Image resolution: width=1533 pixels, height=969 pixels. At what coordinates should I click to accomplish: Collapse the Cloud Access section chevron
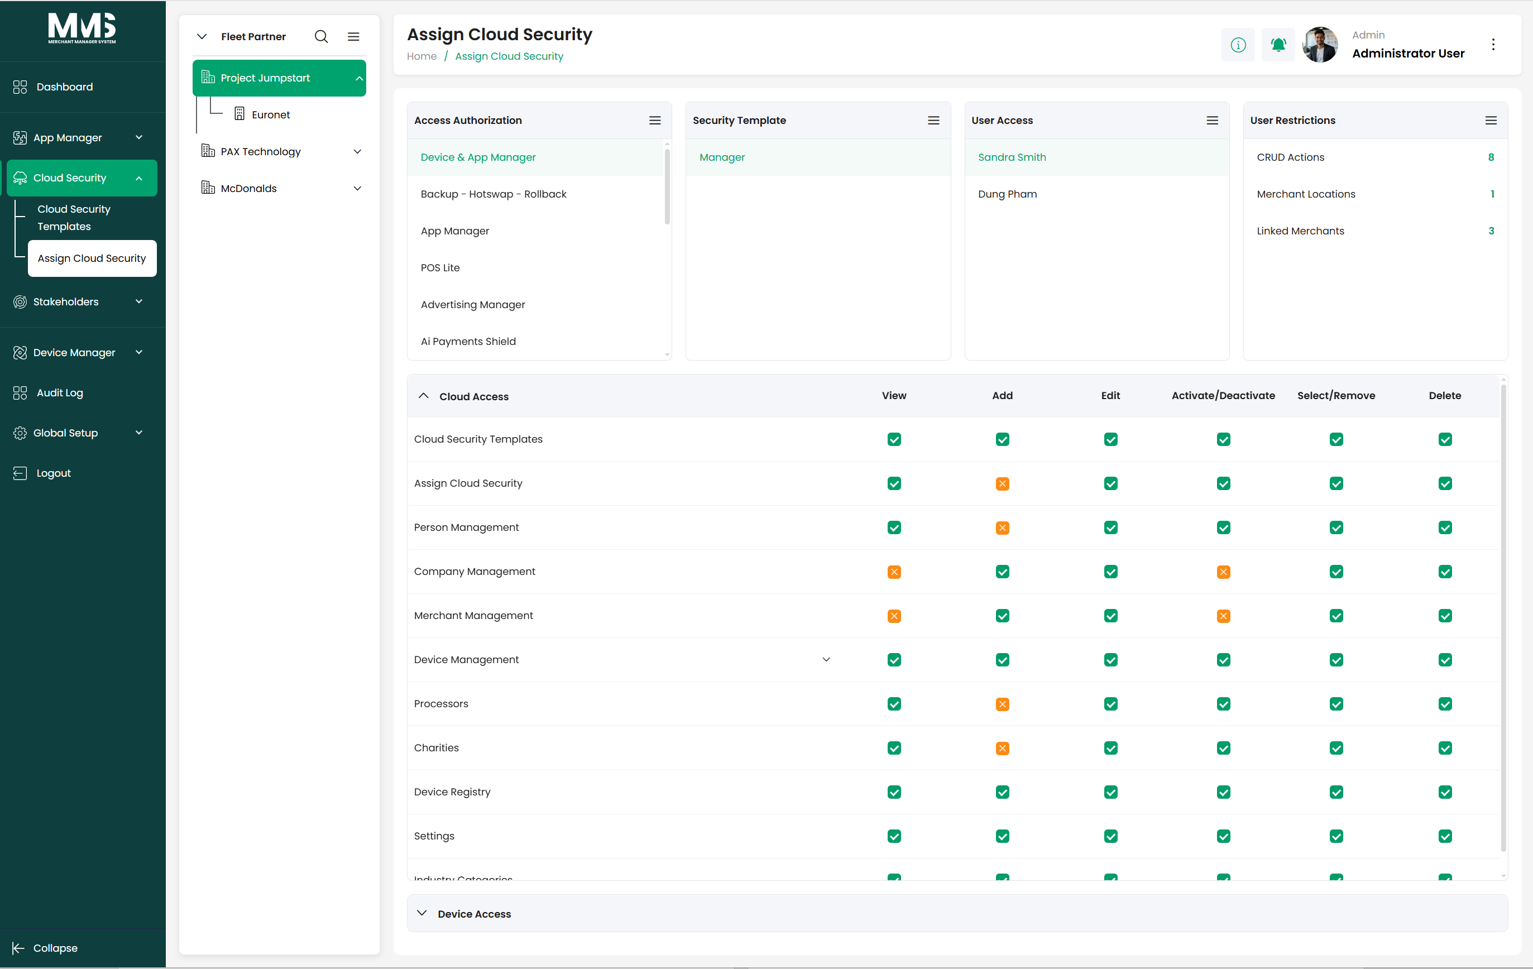(x=423, y=396)
